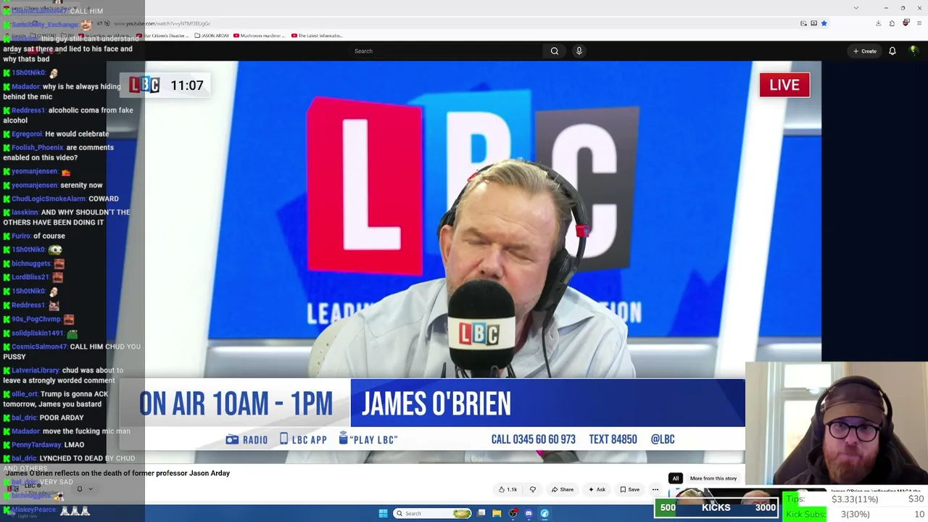This screenshot has width=928, height=522.
Task: Open YouTube notifications bell
Action: click(x=892, y=51)
